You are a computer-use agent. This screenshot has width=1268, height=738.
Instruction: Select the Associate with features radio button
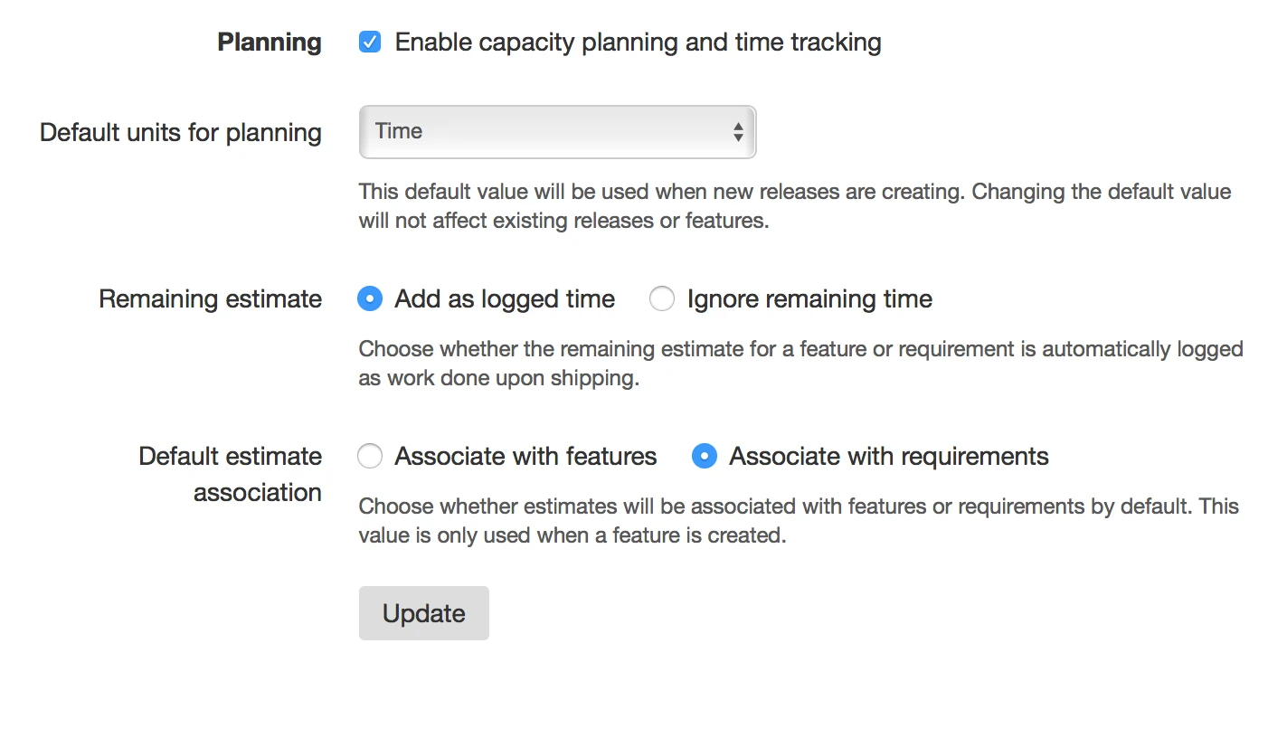[370, 457]
